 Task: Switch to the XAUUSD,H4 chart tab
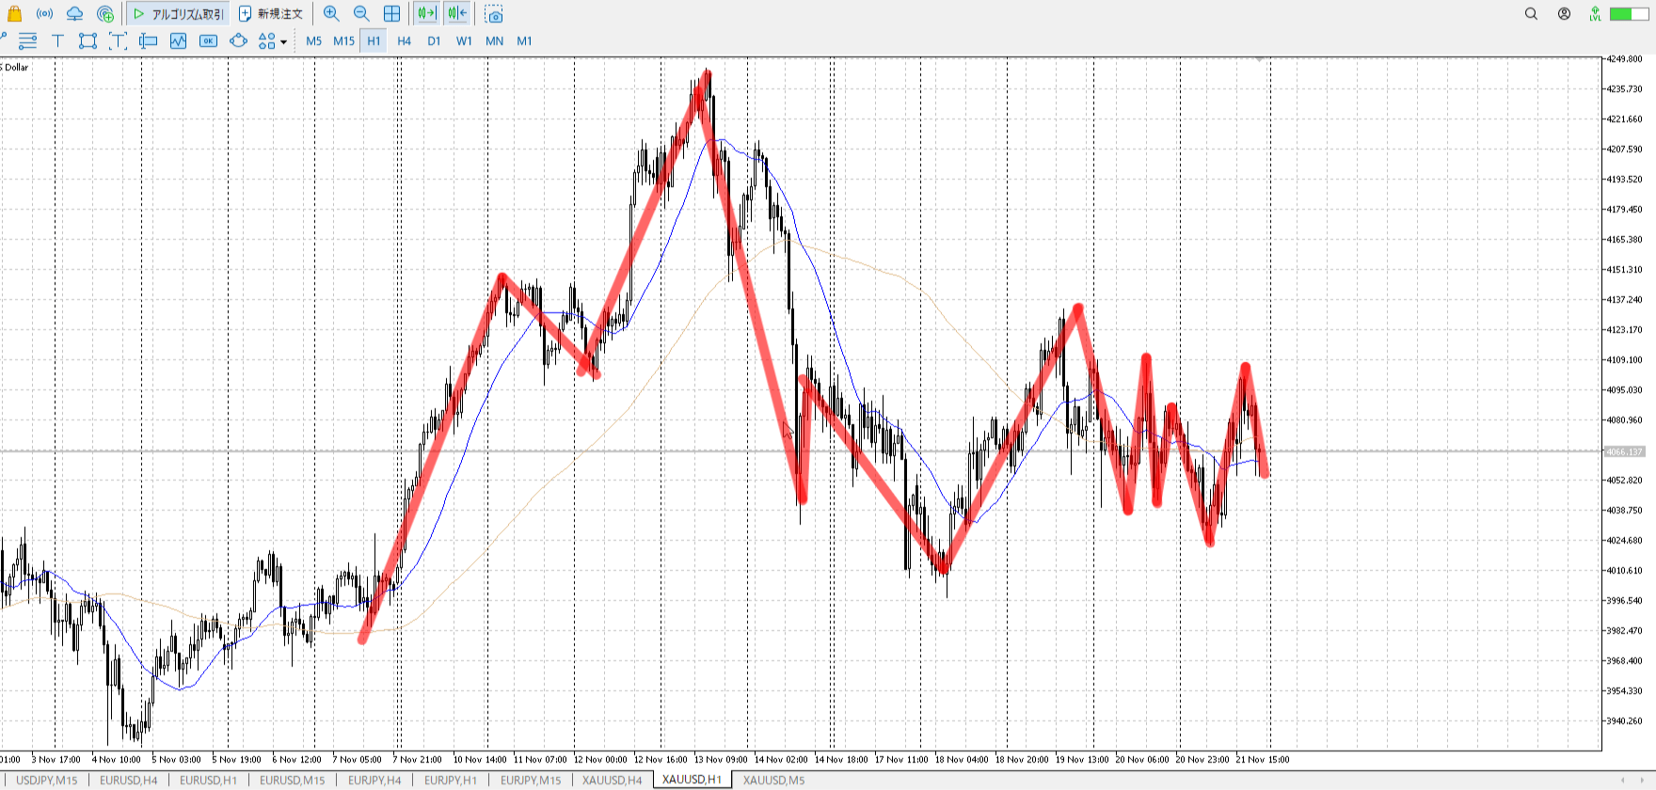(x=612, y=780)
